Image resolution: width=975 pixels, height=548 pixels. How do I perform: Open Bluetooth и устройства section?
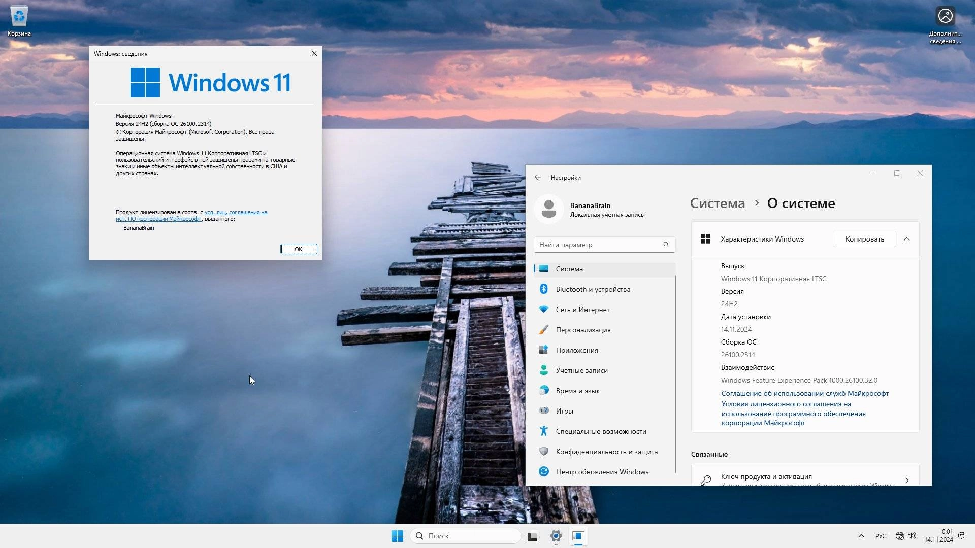click(604, 289)
